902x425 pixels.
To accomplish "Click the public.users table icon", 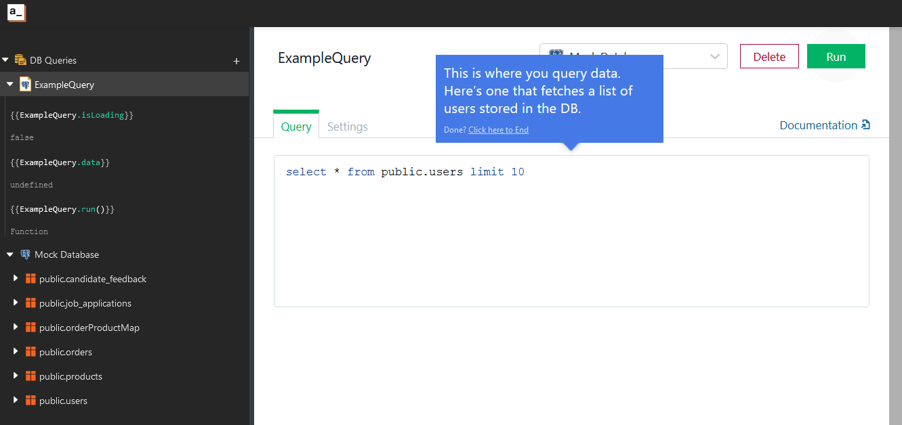I will coord(30,401).
